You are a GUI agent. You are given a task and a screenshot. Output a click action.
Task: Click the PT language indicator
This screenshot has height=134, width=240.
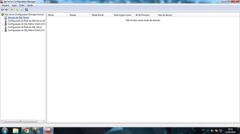coord(203,130)
